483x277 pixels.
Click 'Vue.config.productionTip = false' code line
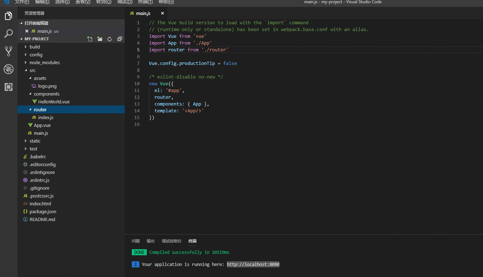click(193, 63)
